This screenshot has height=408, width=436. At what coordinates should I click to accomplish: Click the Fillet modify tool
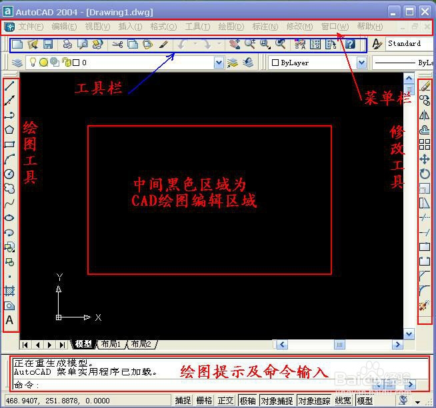coord(425,291)
